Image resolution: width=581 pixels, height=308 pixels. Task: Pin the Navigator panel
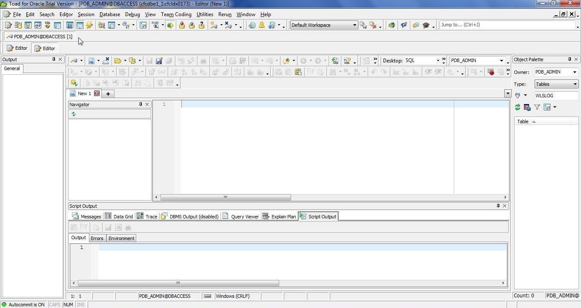[140, 104]
